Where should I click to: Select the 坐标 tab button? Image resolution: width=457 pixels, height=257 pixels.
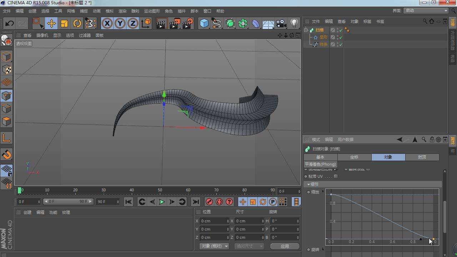pyautogui.click(x=354, y=157)
